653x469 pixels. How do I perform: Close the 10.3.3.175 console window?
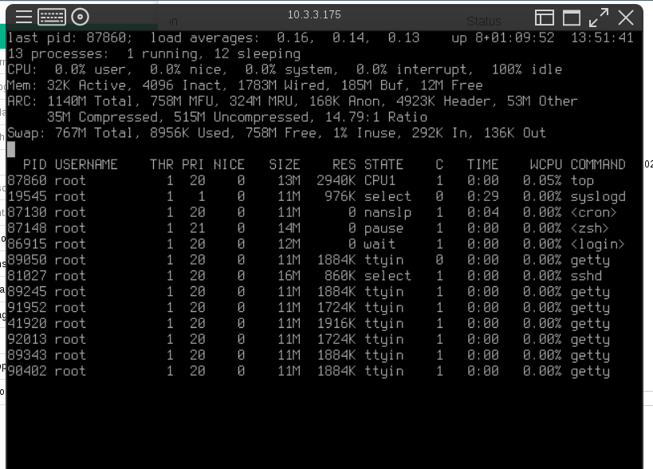pos(626,18)
